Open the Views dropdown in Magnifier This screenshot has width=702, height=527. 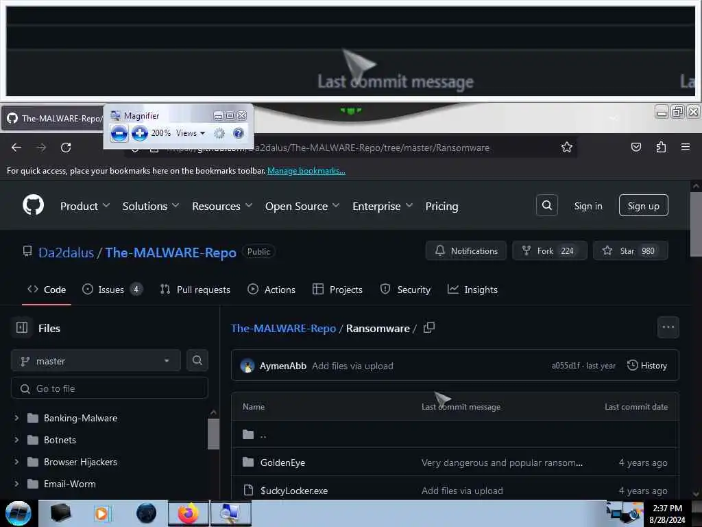(191, 133)
